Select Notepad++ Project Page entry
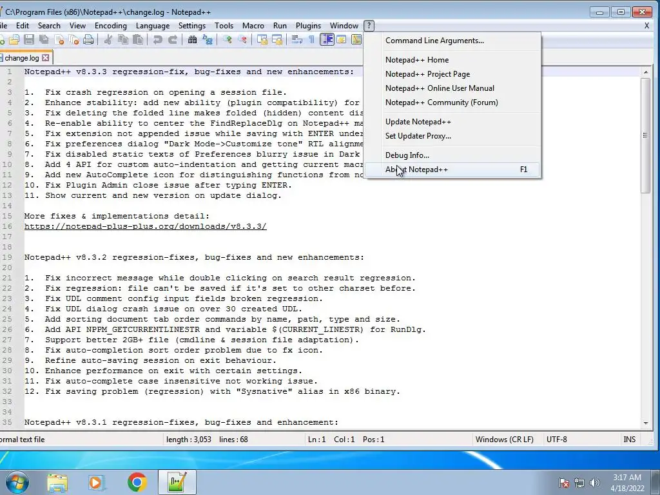This screenshot has height=495, width=660. (x=452, y=74)
